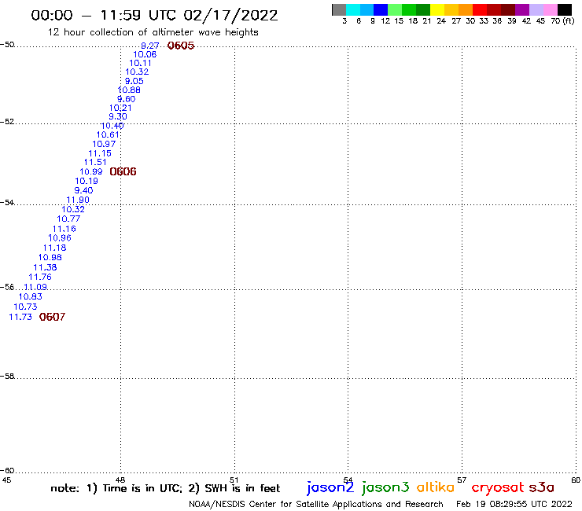Click the wave height value '9.05'

pyautogui.click(x=134, y=81)
